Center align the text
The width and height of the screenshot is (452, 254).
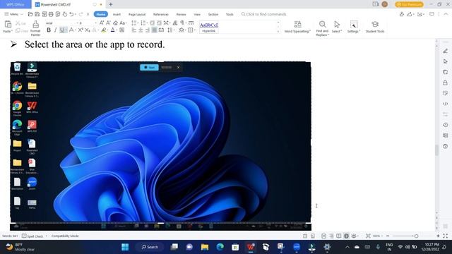click(x=141, y=30)
